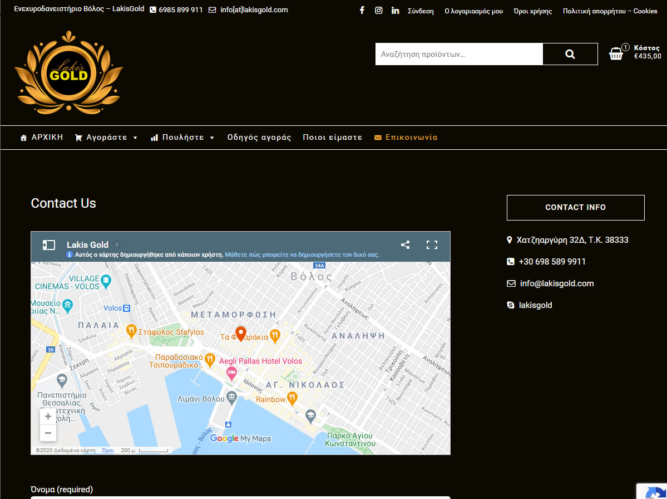The image size is (667, 499).
Task: Open Επικοινωνία menu item
Action: (411, 137)
